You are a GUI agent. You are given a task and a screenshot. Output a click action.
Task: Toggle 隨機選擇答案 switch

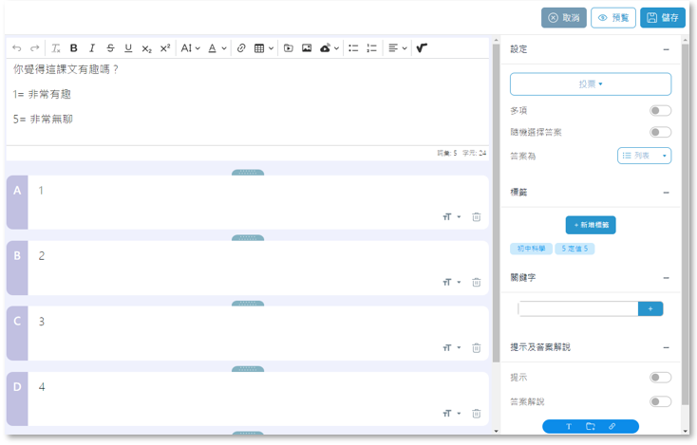(x=660, y=133)
